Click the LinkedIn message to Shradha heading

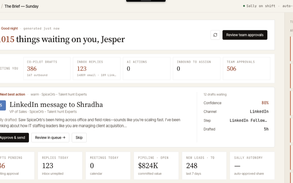(56, 104)
